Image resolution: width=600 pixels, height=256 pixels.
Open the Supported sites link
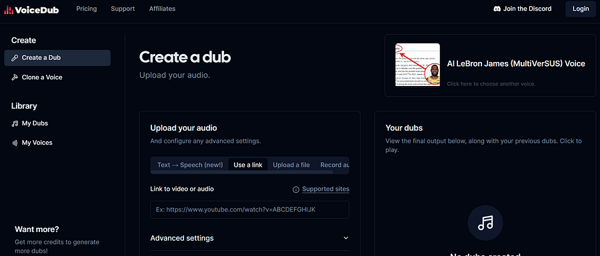tap(325, 189)
